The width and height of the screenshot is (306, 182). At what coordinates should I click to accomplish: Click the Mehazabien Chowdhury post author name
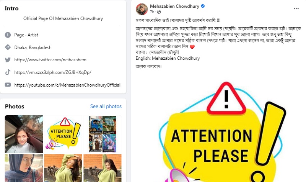tap(174, 6)
